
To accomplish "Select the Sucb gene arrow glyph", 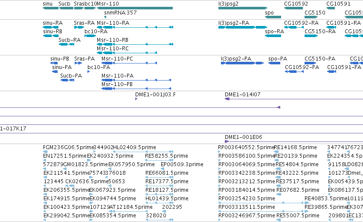I will [x=66, y=8].
